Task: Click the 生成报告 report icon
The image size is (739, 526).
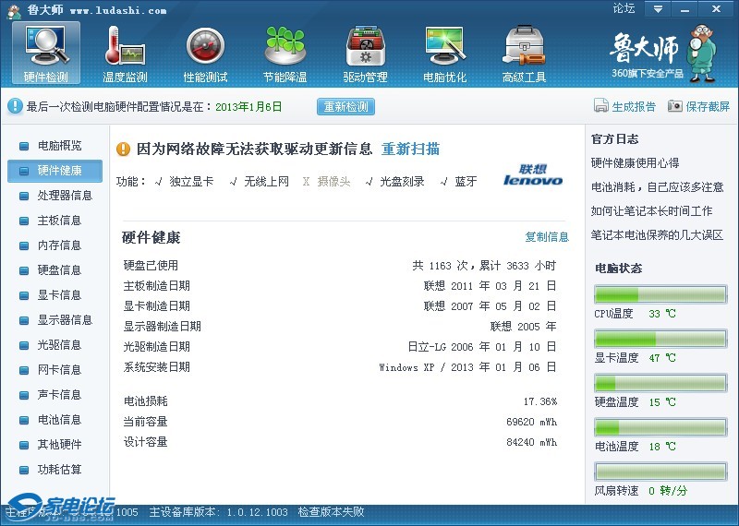Action: (601, 106)
